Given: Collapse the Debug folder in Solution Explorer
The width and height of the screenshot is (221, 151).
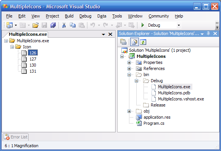Looking at the screenshot, I should pyautogui.click(x=136, y=81).
